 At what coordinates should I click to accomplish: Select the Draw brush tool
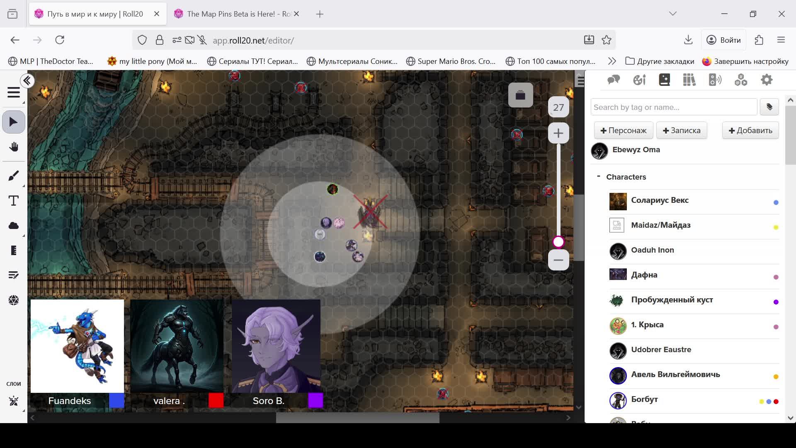pos(13,176)
